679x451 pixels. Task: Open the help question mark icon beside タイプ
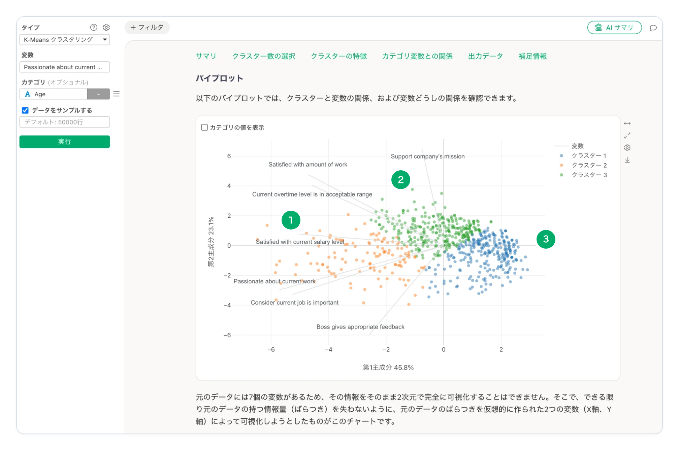94,27
